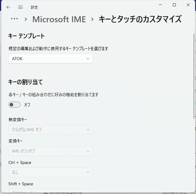
Task: Click the 規定の編集および動作 description text
Action: click(x=58, y=48)
